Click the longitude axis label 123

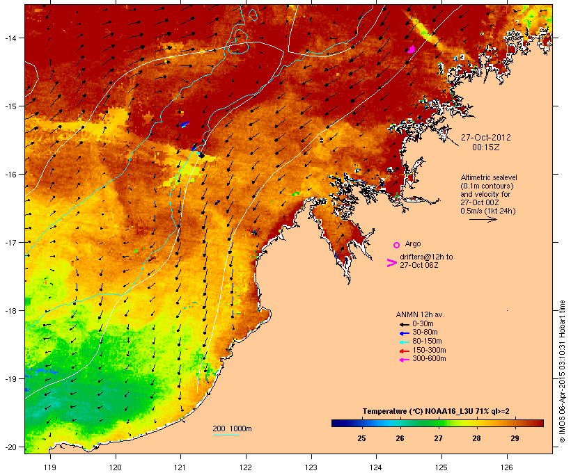311,467
